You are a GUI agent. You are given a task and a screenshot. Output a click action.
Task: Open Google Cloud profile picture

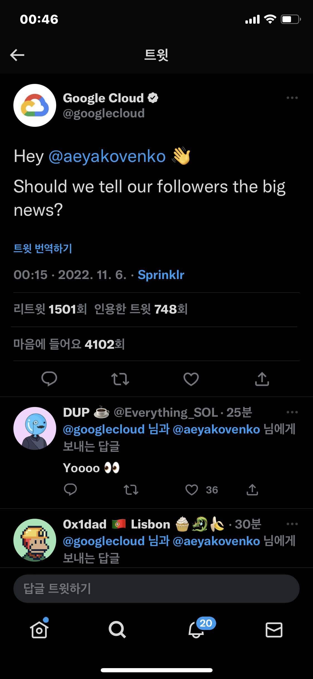(35, 105)
